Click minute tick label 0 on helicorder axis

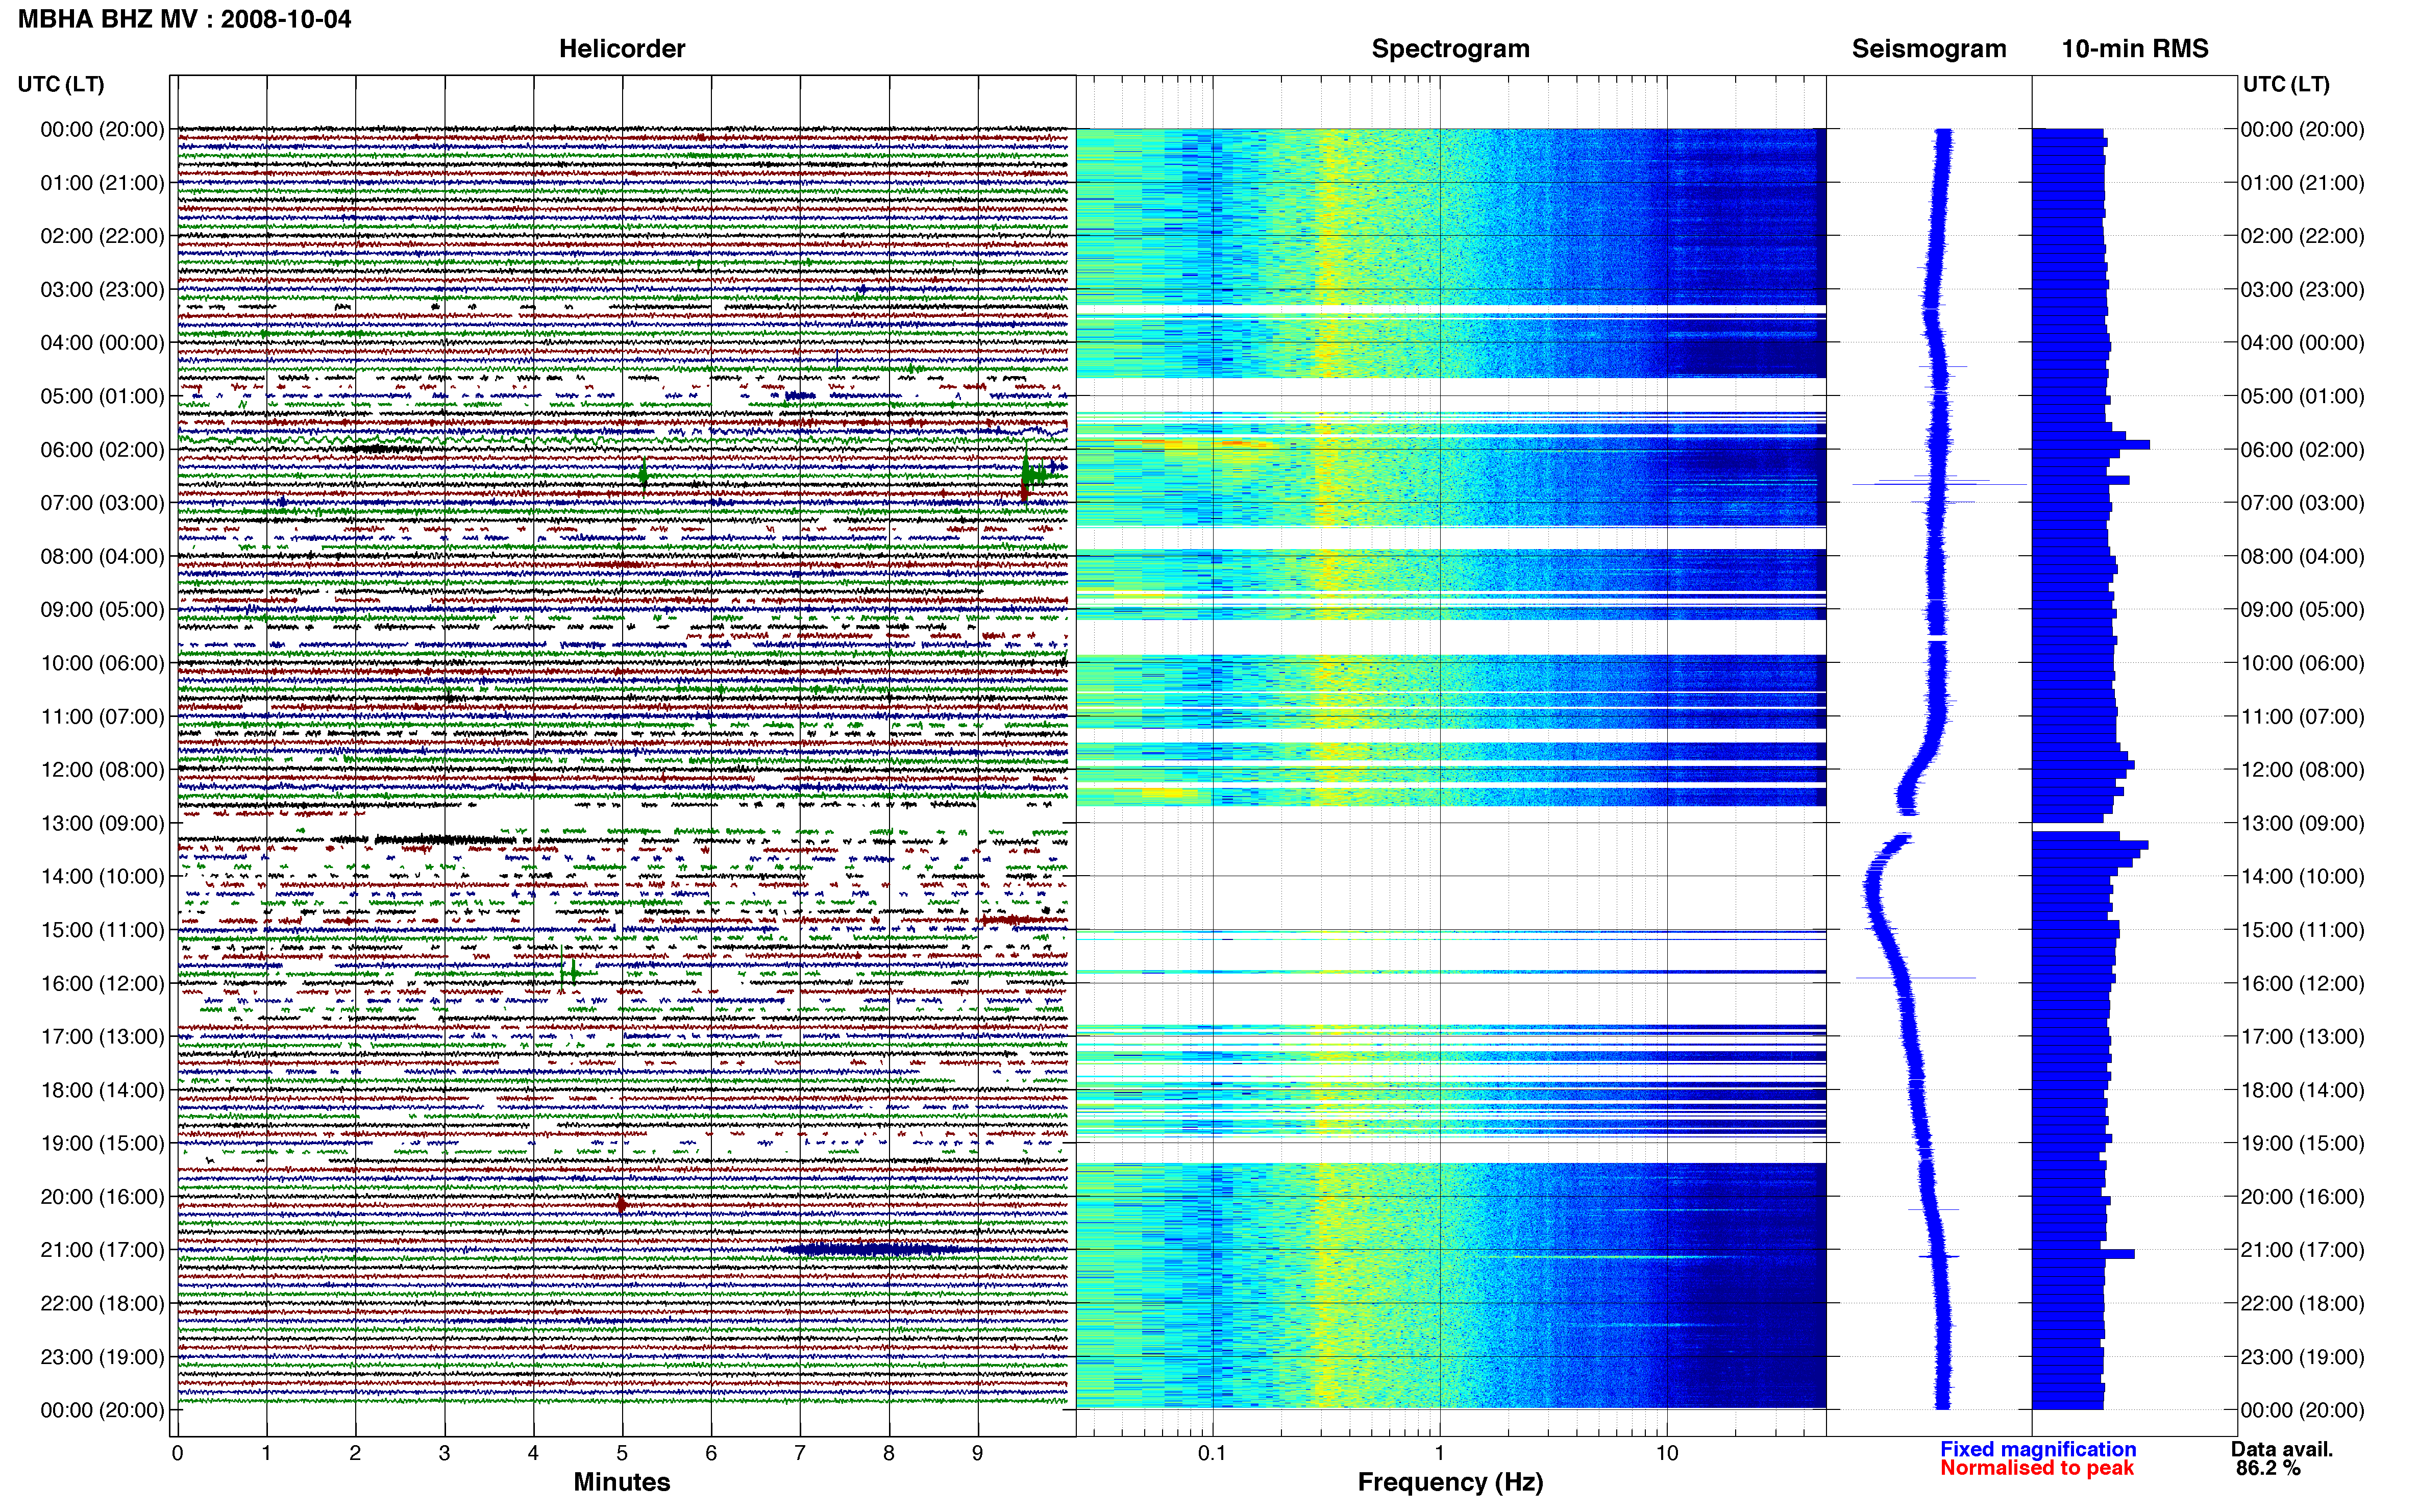pyautogui.click(x=177, y=1454)
